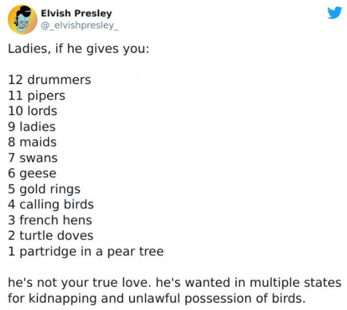347x310 pixels.
Task: Select the "4 calling birds" line
Action: [x=51, y=204]
